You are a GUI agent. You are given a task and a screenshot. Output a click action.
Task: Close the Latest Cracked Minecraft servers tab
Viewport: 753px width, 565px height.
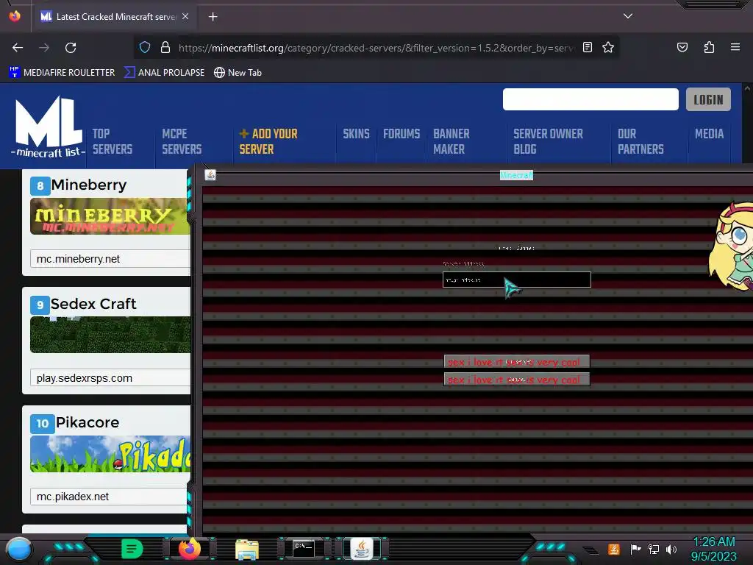point(185,16)
